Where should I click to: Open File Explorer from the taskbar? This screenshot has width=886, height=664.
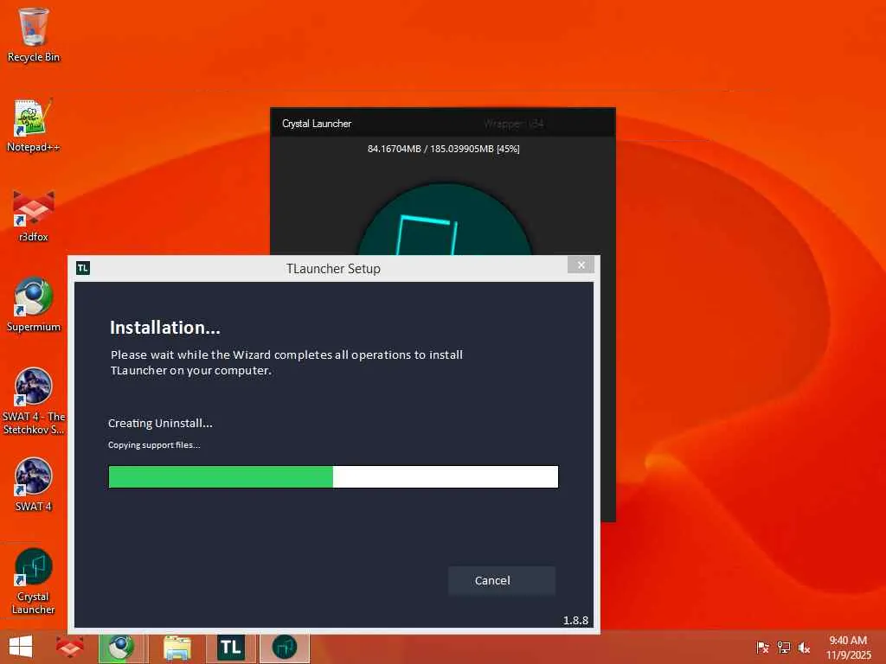coord(177,647)
